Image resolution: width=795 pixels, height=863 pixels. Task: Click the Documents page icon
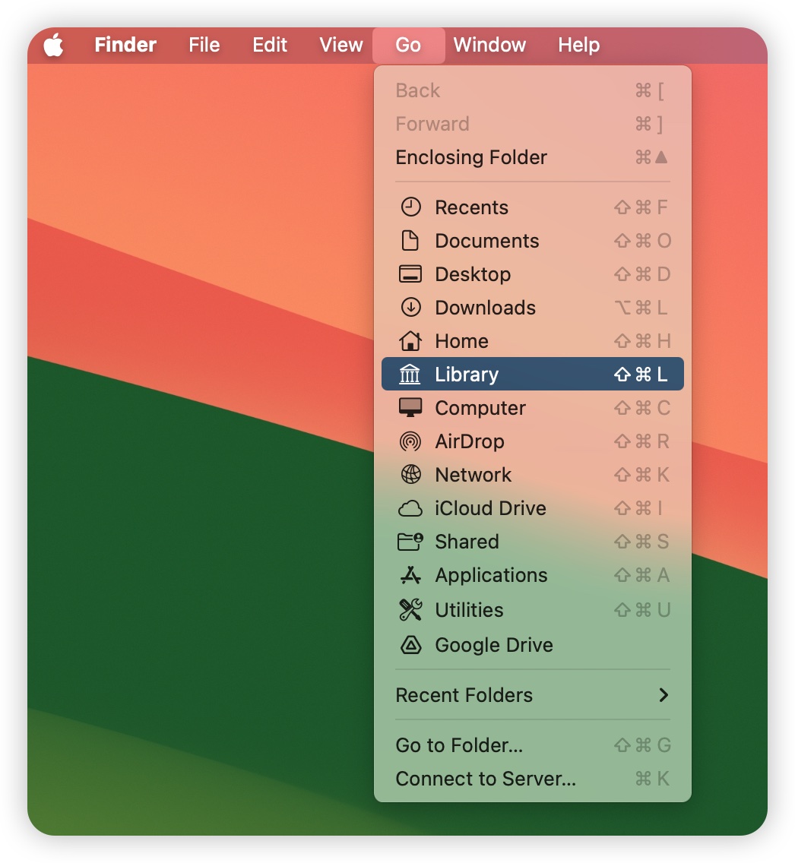coord(410,241)
